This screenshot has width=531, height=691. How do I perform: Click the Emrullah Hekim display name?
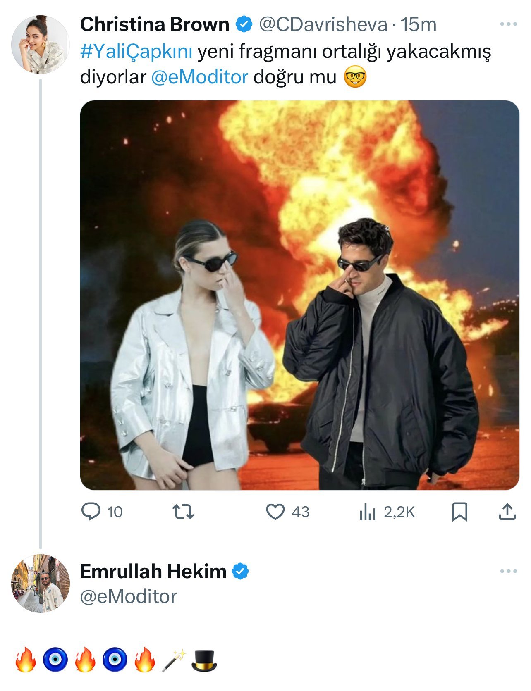click(153, 572)
